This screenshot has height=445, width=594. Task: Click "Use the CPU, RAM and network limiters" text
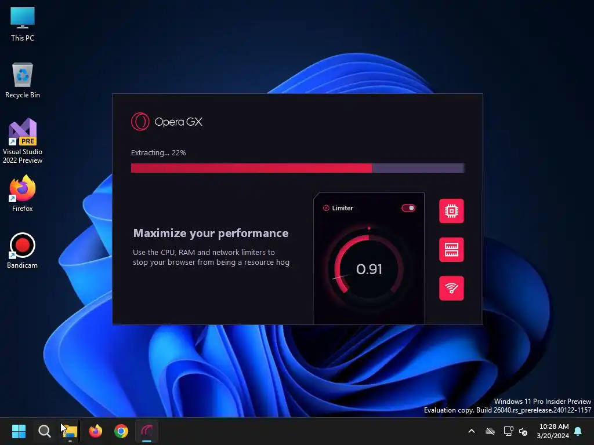tap(204, 253)
